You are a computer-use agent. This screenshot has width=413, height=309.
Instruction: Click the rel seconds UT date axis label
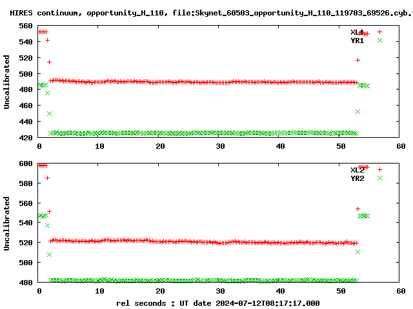(x=218, y=303)
